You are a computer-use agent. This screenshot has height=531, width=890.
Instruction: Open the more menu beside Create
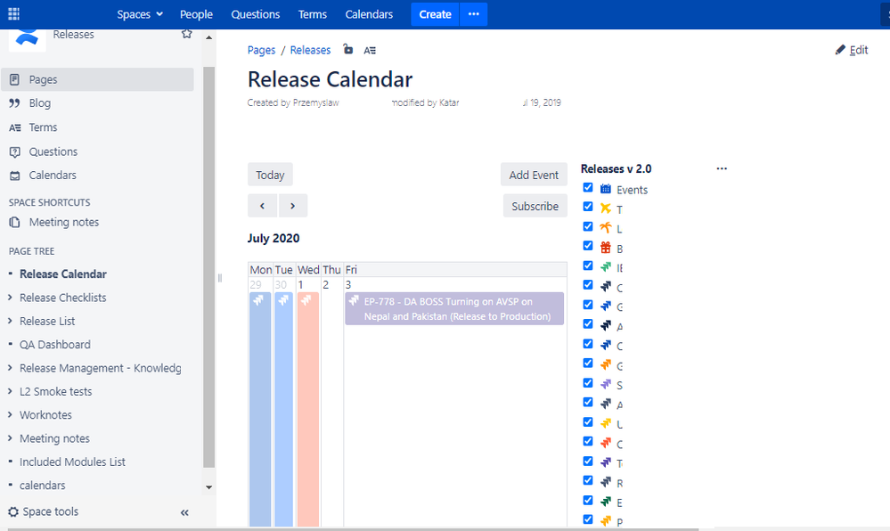pos(474,14)
